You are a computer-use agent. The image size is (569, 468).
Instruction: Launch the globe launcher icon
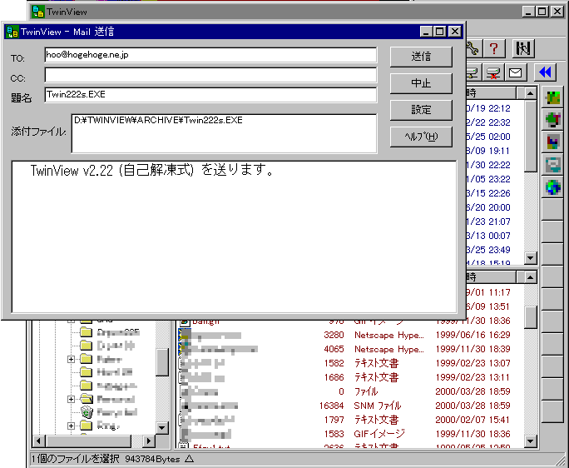[552, 187]
